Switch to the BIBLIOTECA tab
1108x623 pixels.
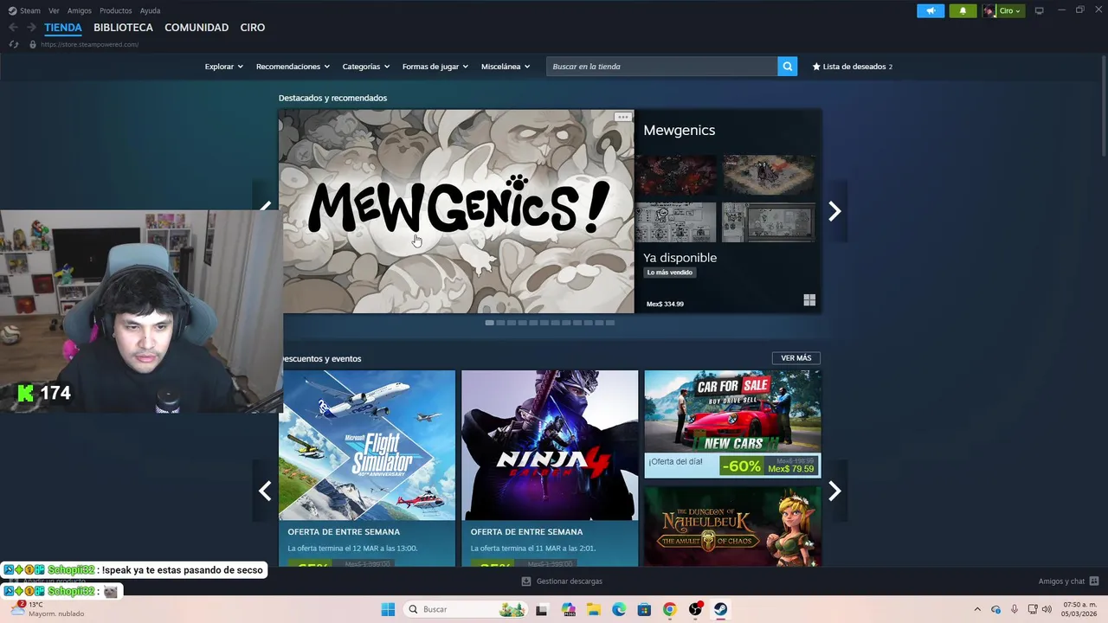(x=123, y=28)
